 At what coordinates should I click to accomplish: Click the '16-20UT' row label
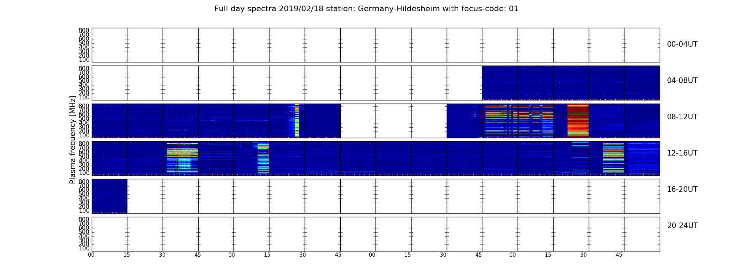(682, 189)
